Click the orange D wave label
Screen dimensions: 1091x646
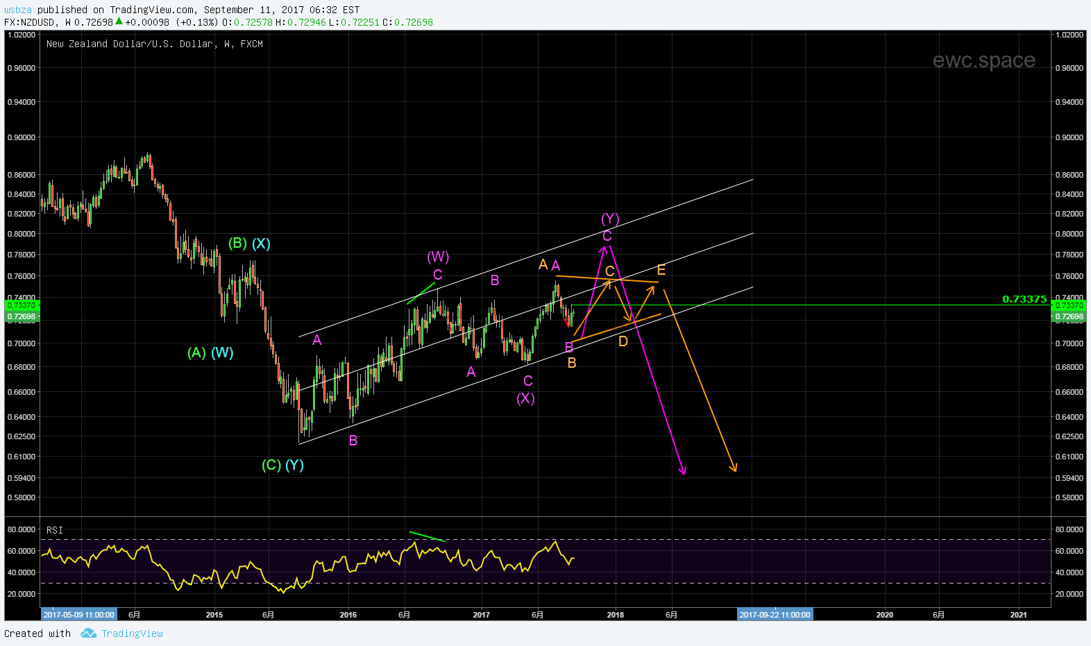[623, 341]
